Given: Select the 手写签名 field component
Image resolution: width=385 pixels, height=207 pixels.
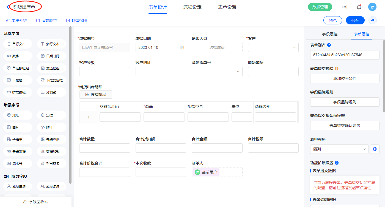Looking at the screenshot, I should (x=51, y=163).
